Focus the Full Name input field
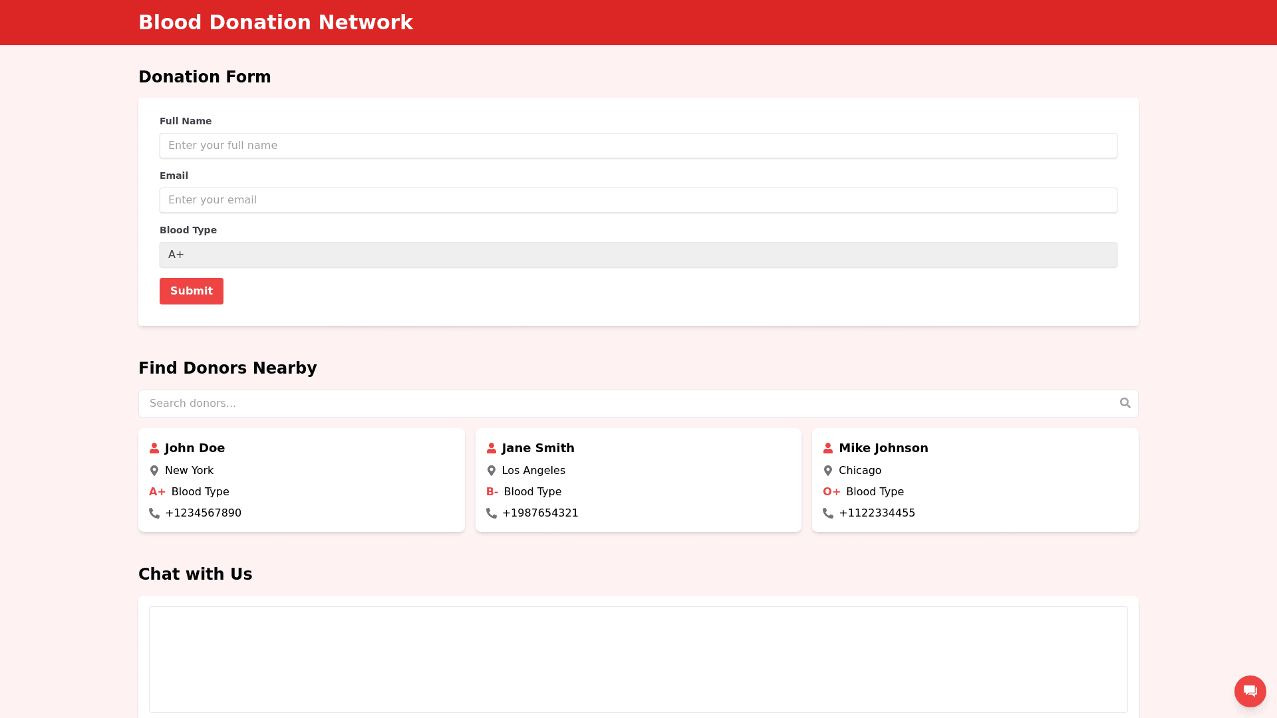 coord(638,146)
